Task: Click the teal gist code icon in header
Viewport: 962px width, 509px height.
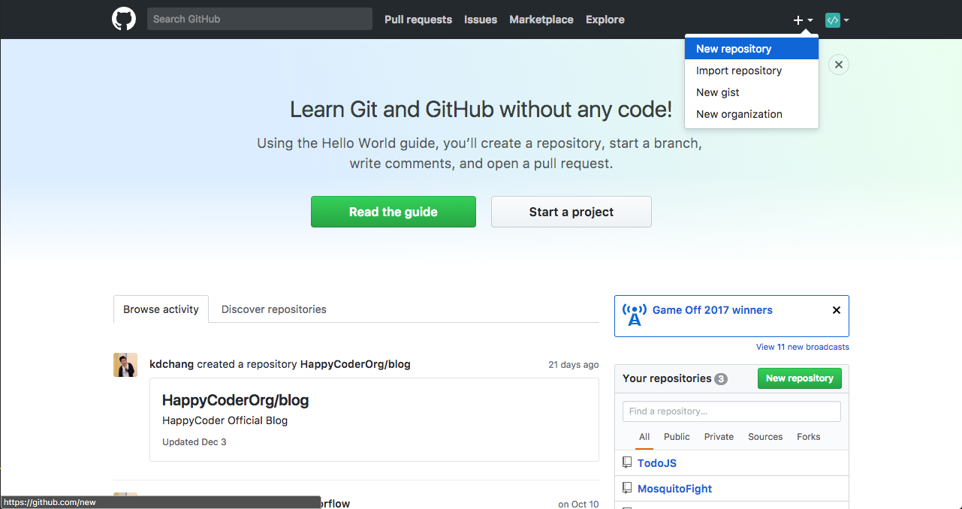Action: coord(834,20)
